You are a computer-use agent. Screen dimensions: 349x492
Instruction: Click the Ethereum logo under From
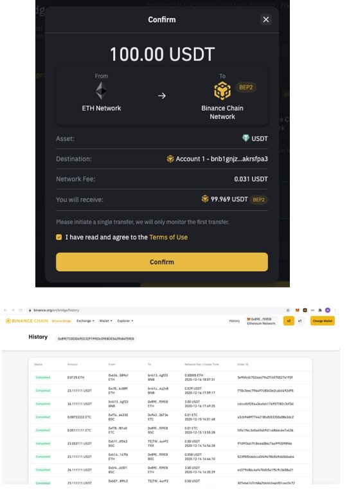101,91
